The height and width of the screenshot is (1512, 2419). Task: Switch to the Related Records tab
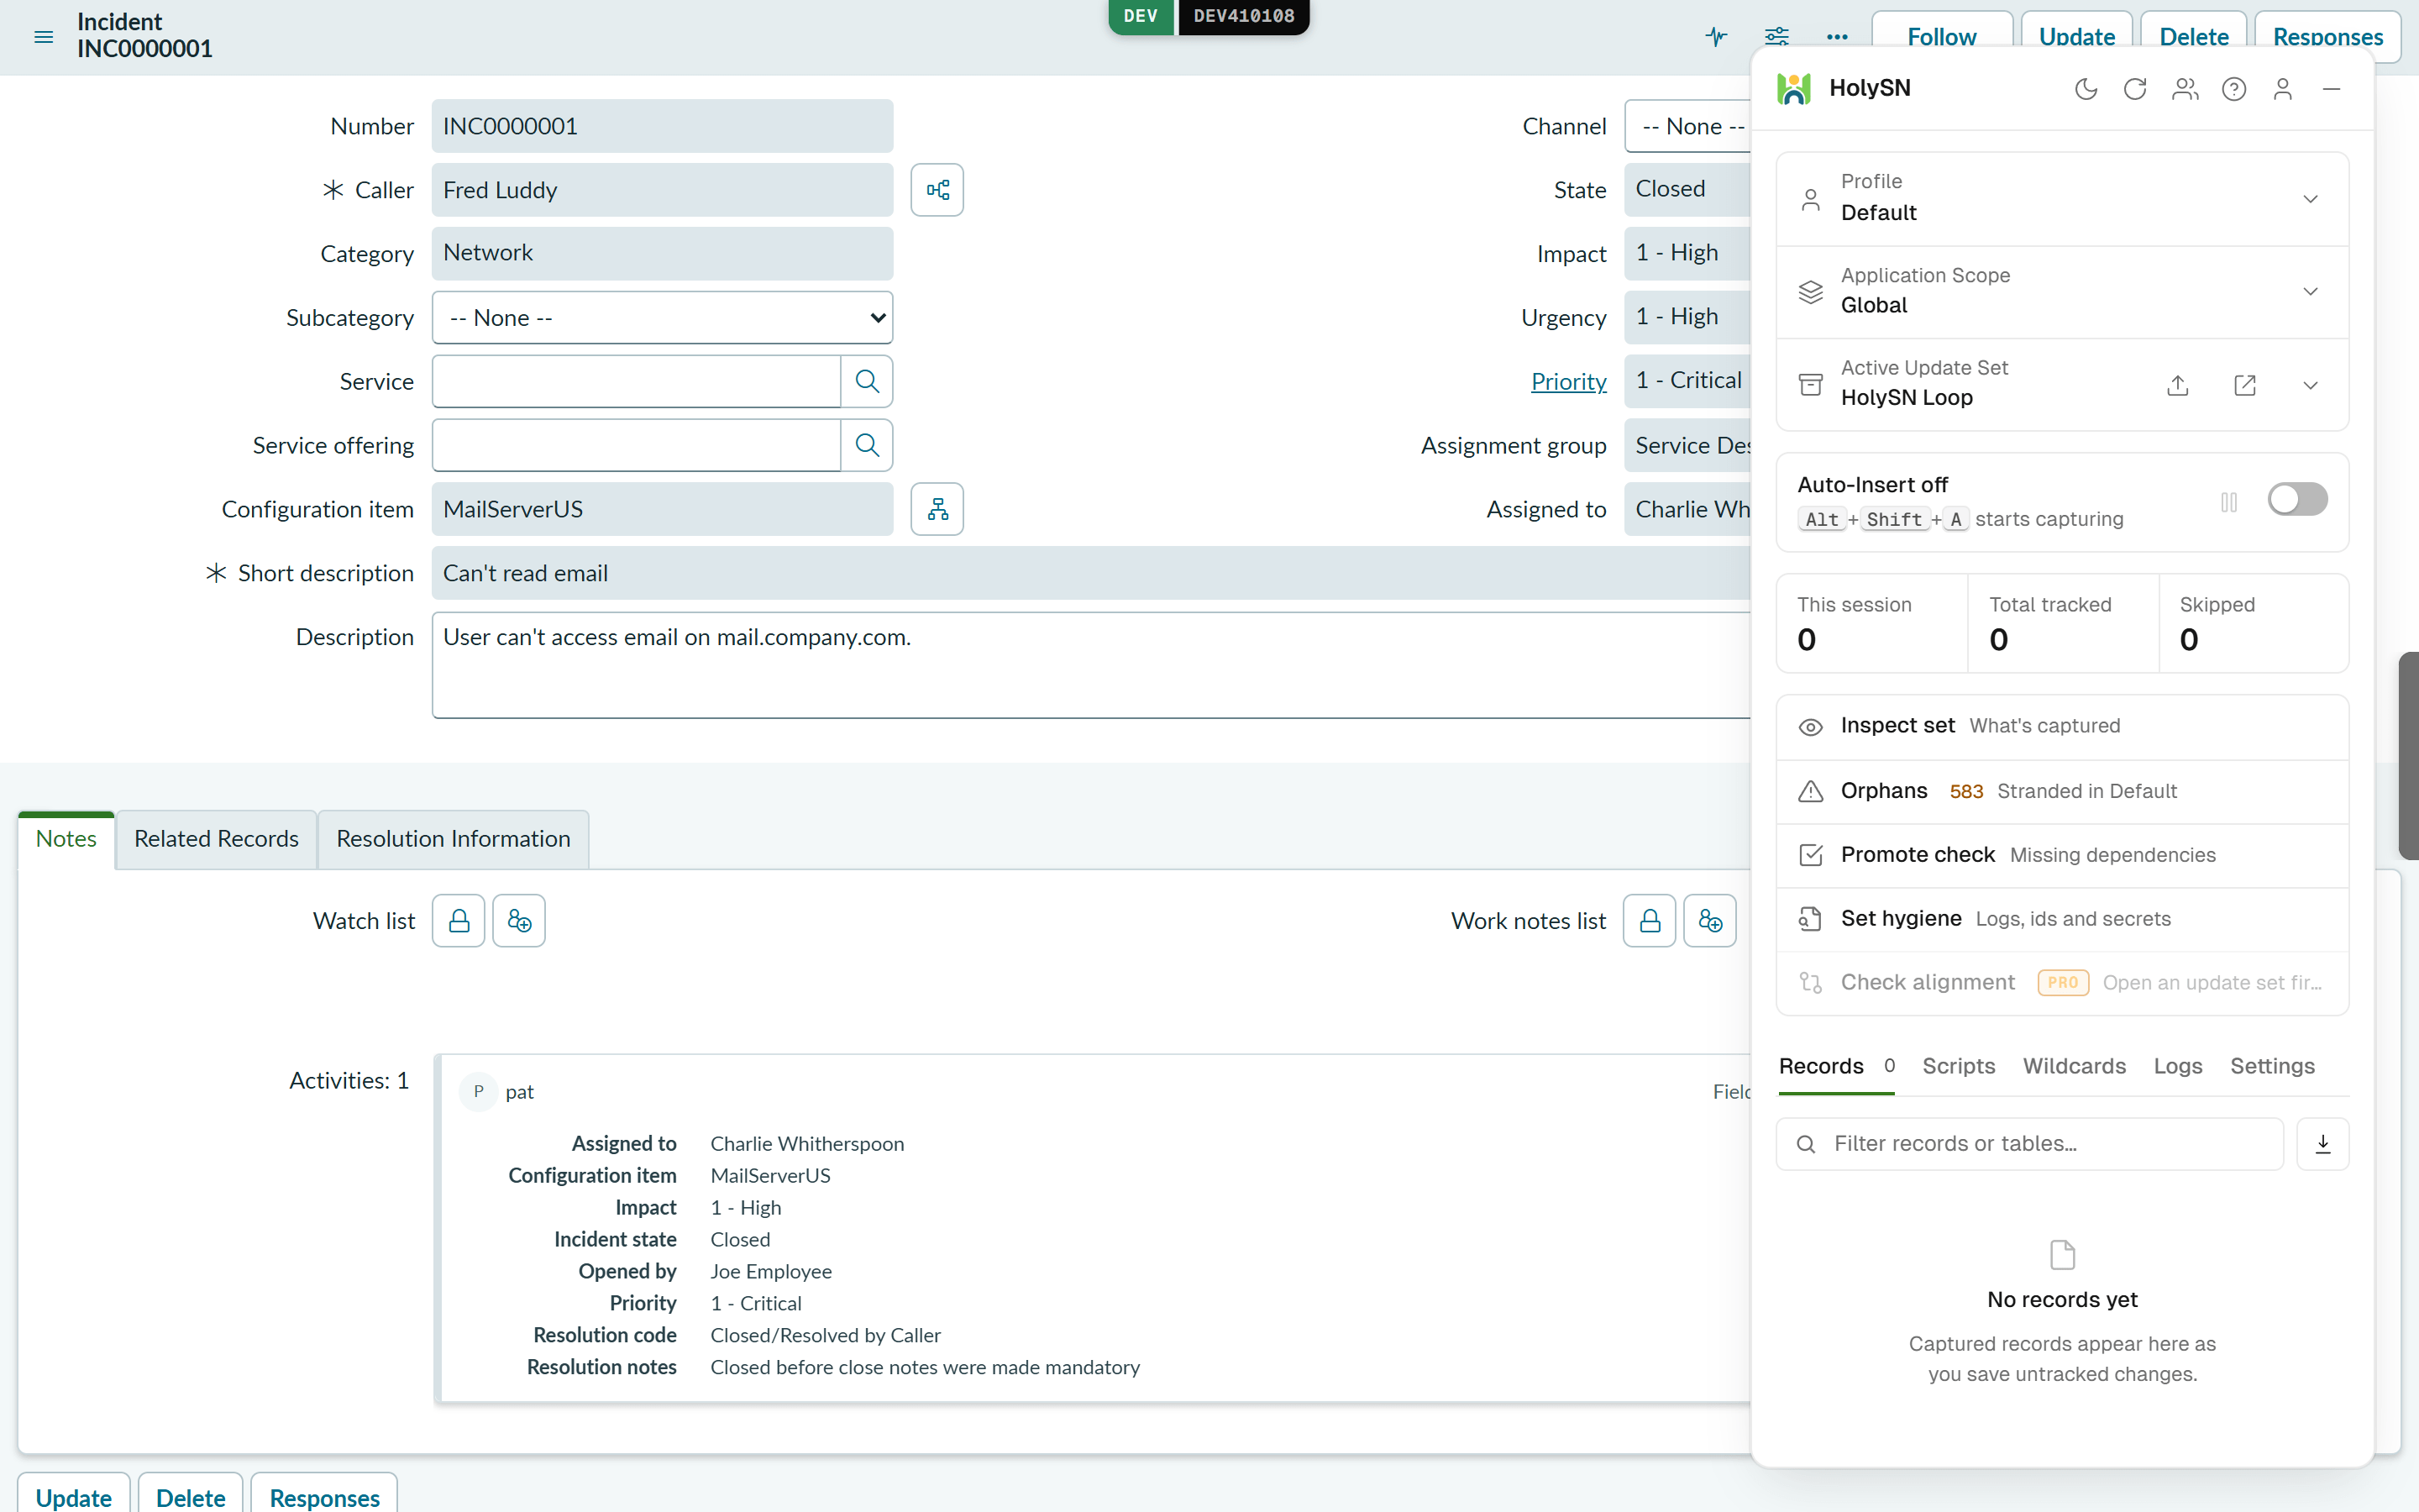[216, 839]
